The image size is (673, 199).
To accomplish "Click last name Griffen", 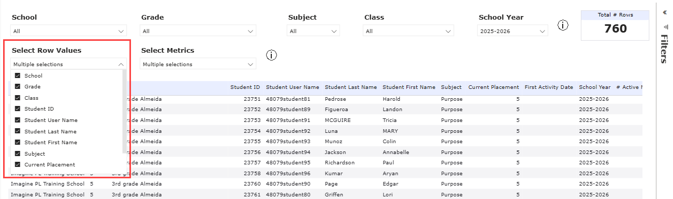I will click(334, 195).
